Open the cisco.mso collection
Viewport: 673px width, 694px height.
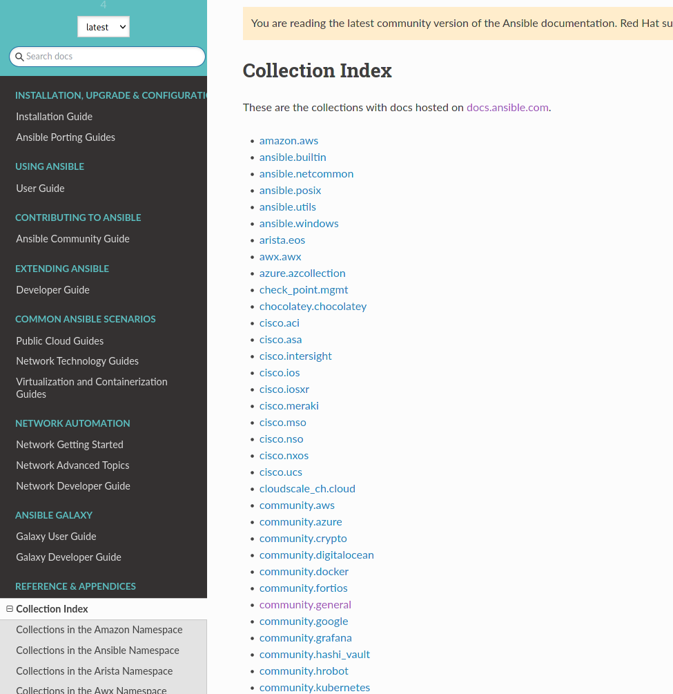click(283, 423)
